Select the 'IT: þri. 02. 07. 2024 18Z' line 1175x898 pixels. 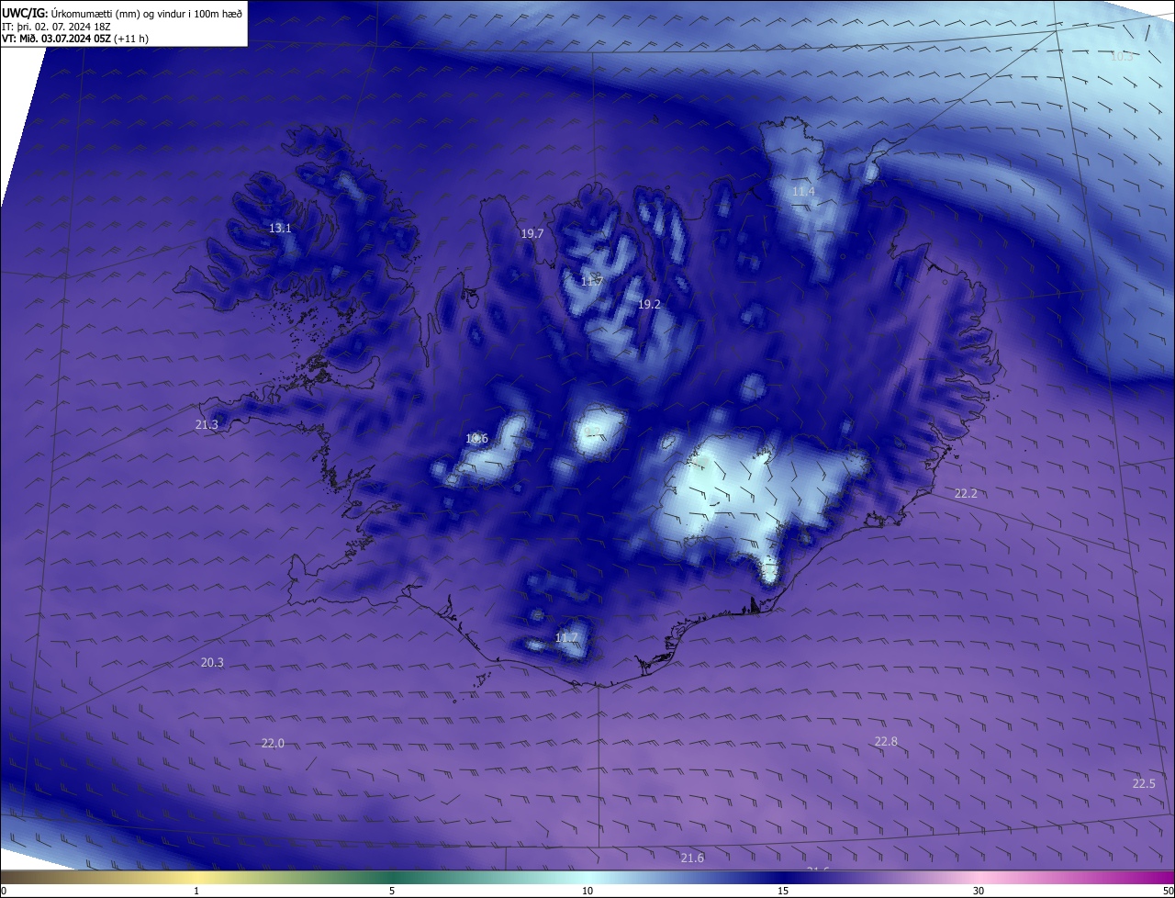click(x=57, y=26)
